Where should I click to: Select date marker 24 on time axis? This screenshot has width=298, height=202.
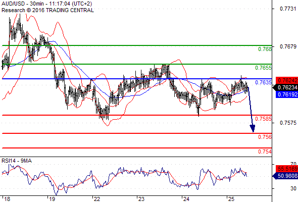(186, 199)
